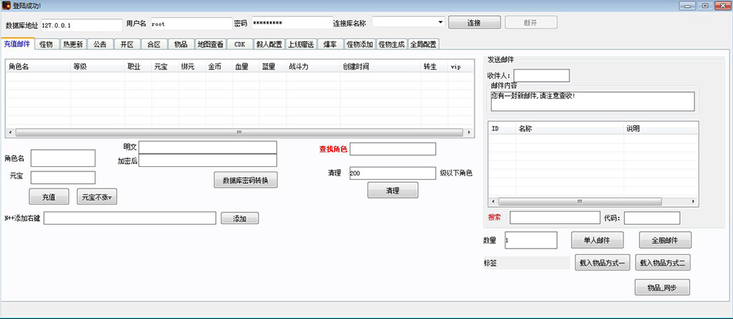Open the 假人配置 tab

coord(269,45)
